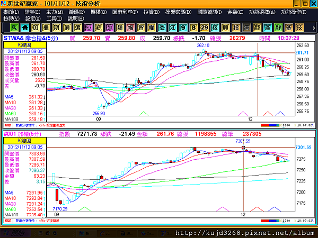Open the 證券(E) menu
318x238 pixels.
pyautogui.click(x=33, y=12)
